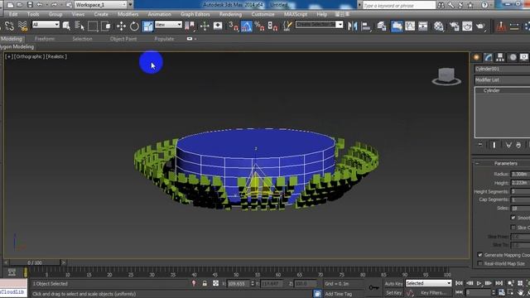Click the Radius value field
The height and width of the screenshot is (298, 530).
520,174
